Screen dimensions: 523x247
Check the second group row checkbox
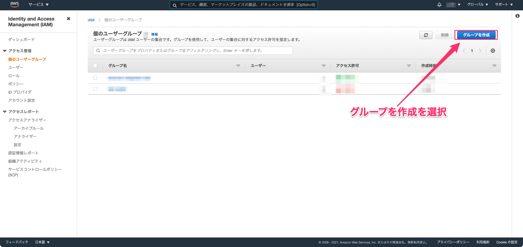[x=95, y=89]
